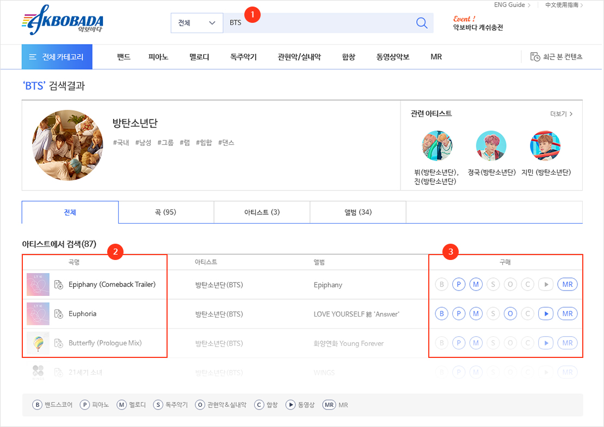
Task: Open the 전체 카테고리 menu
Action: [57, 57]
